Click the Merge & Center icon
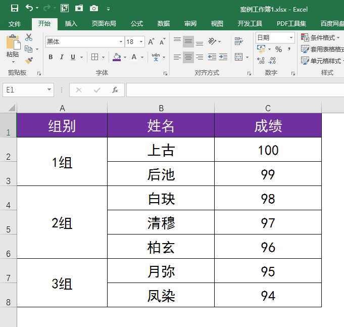This screenshot has height=327, width=344. 239,57
